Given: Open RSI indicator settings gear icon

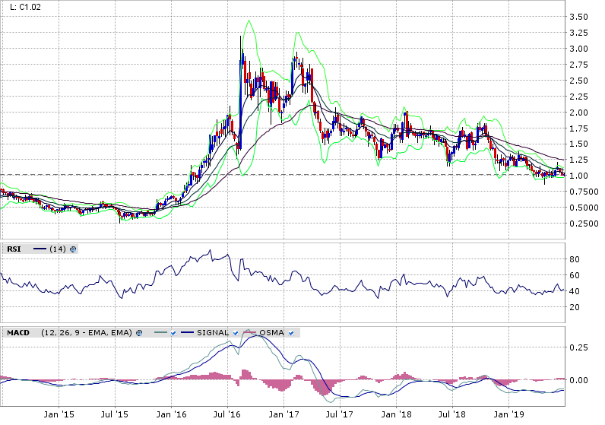Looking at the screenshot, I should point(73,249).
